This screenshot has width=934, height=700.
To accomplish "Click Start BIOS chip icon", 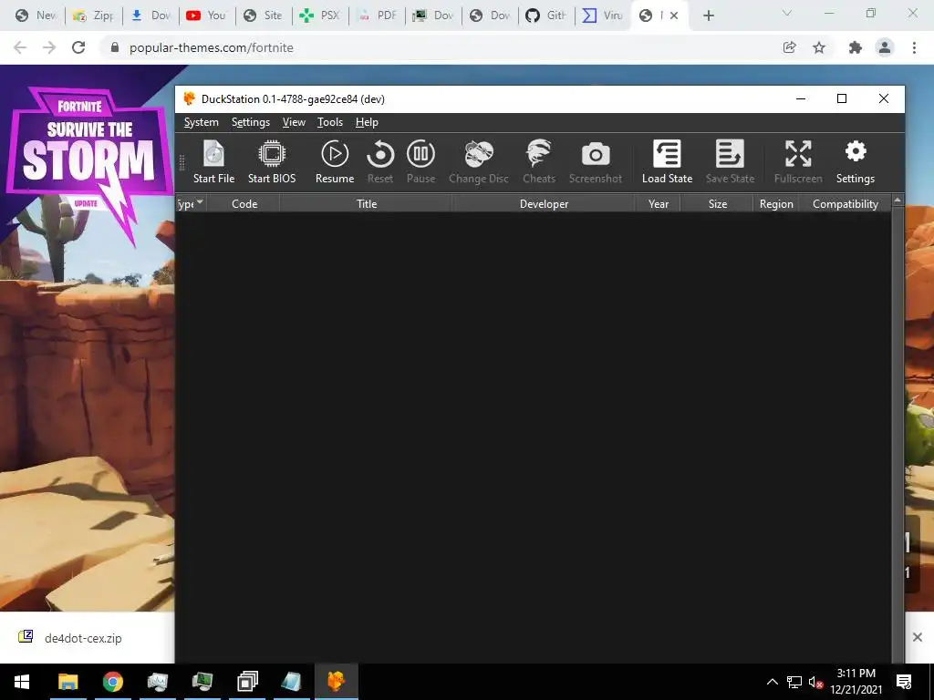I will click(x=272, y=154).
